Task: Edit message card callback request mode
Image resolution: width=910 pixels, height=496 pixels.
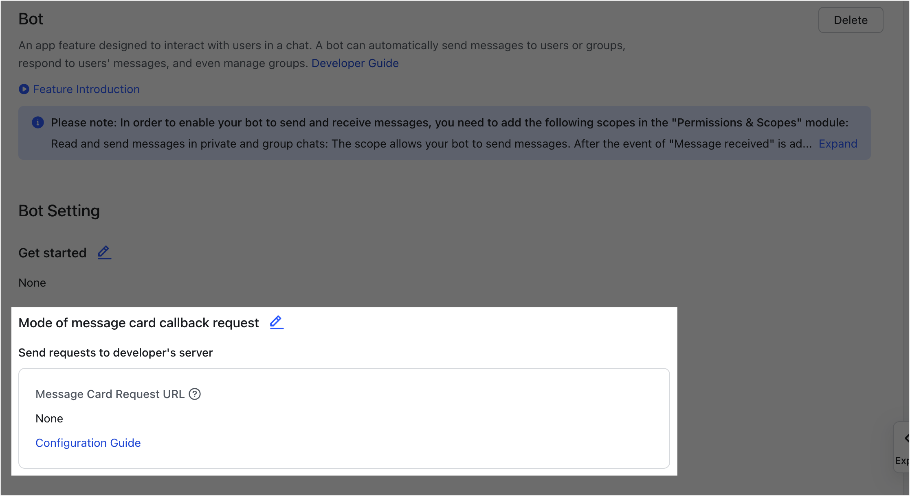Action: pyautogui.click(x=277, y=322)
